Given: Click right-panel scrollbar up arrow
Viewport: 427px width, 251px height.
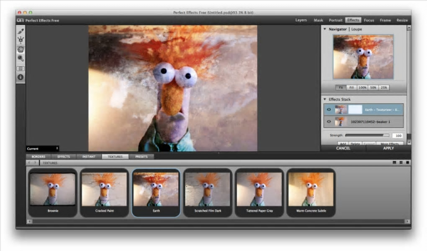Looking at the screenshot, I should coord(409,28).
